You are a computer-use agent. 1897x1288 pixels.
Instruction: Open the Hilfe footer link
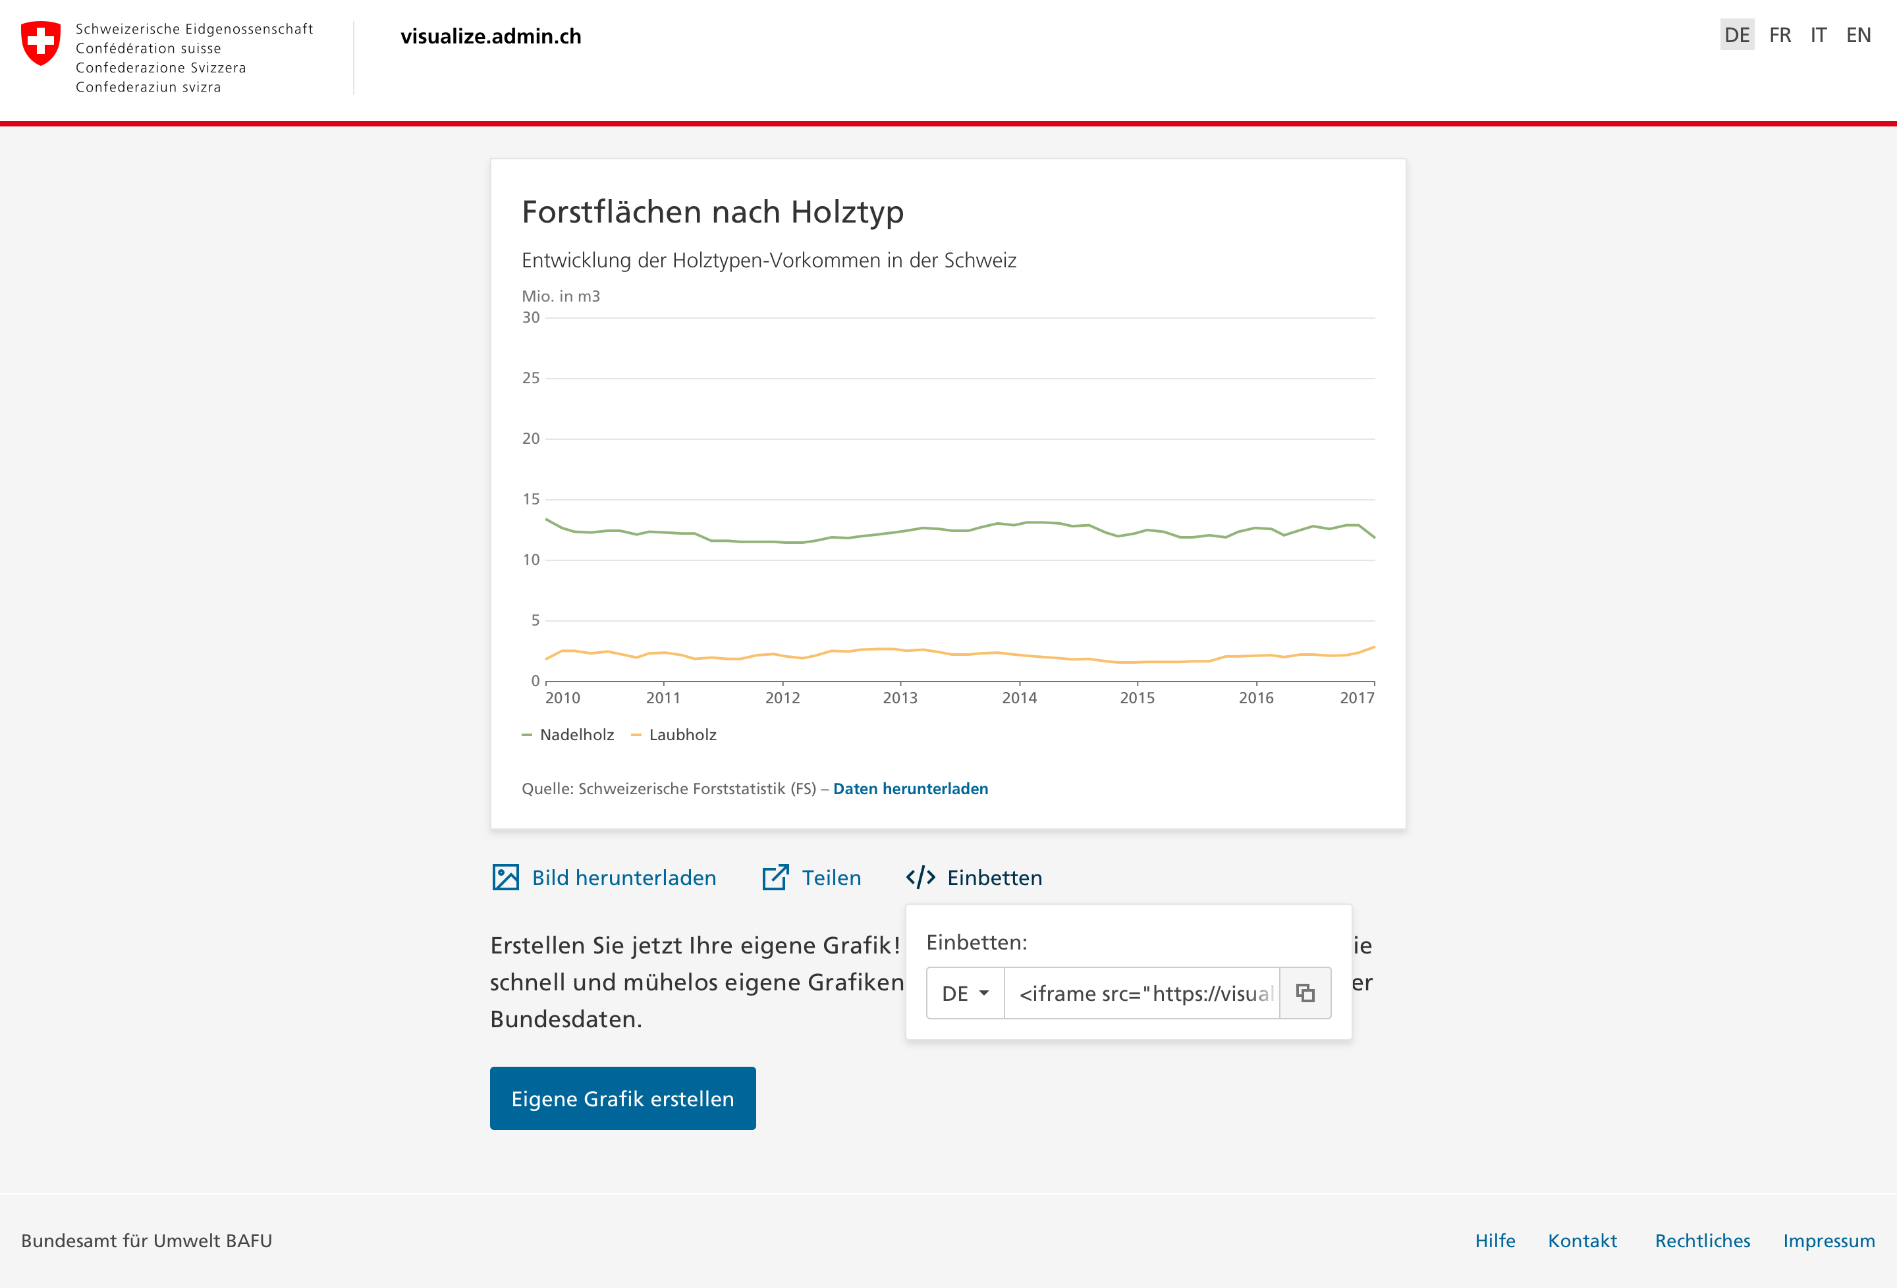[1494, 1241]
